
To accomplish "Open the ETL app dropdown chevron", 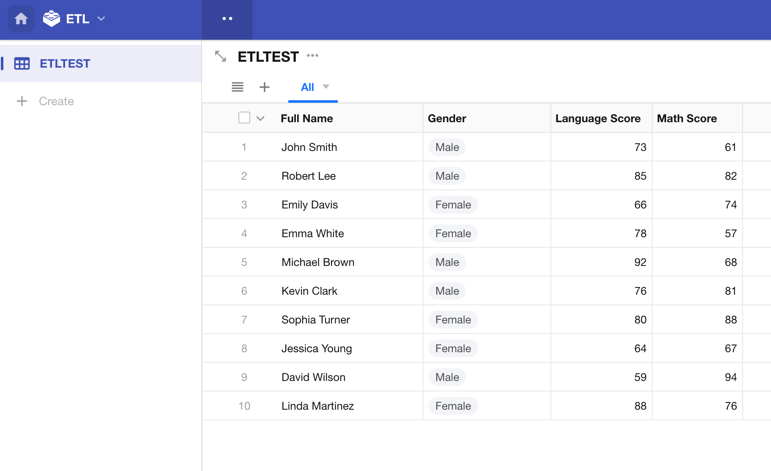I will [101, 19].
